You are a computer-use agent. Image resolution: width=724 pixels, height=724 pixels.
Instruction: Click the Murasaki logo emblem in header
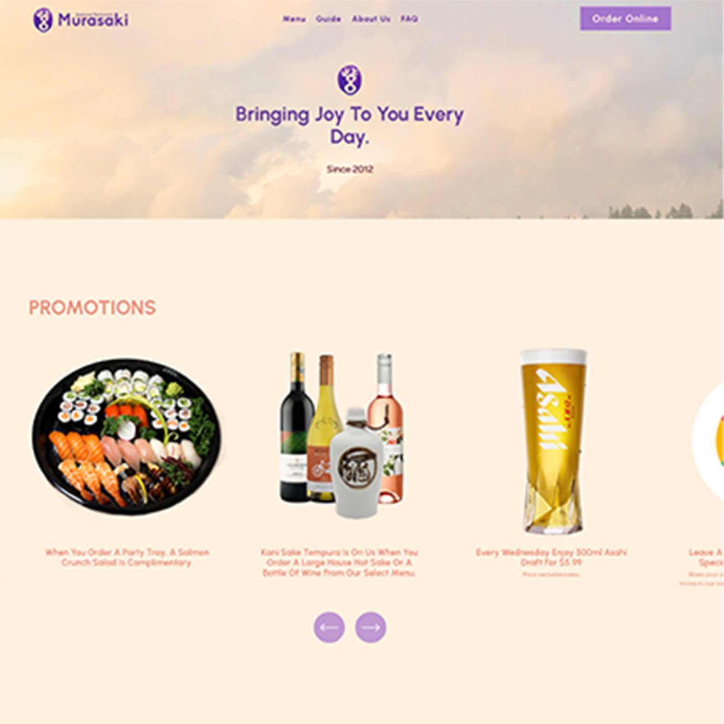(43, 20)
